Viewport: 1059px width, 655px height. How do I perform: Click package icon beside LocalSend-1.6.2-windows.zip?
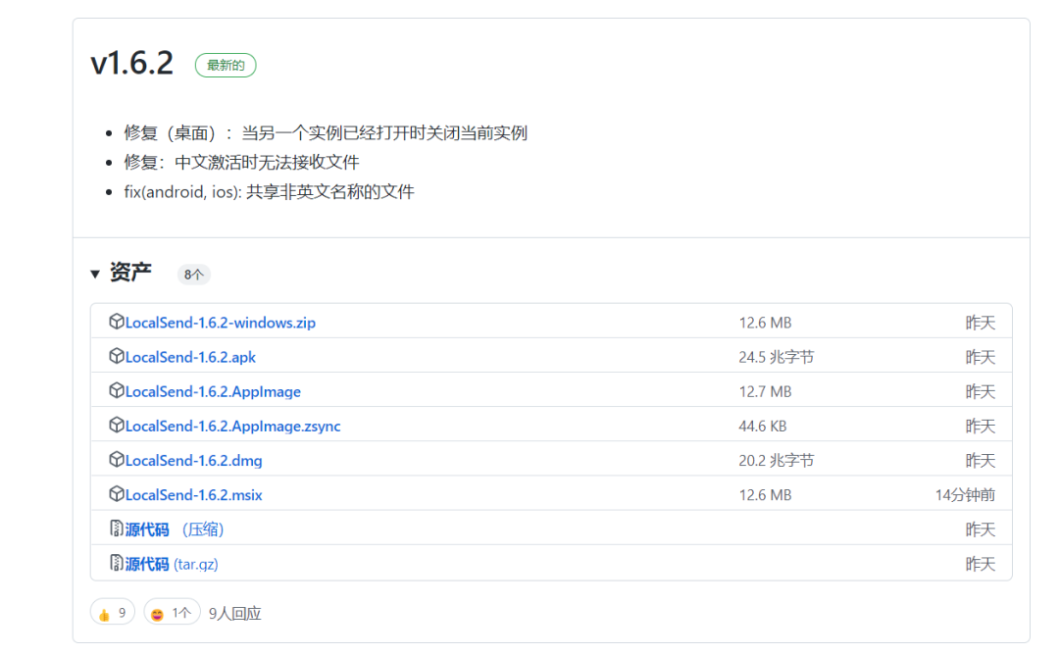(x=117, y=322)
